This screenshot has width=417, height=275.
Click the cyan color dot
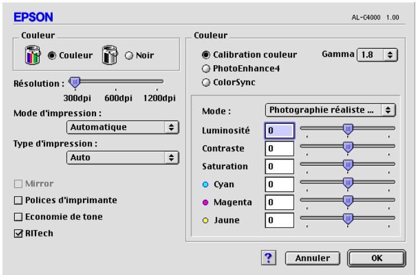[x=206, y=184]
